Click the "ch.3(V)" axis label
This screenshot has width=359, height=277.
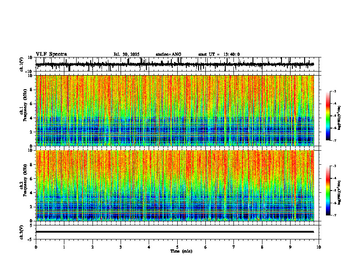pos(21,232)
